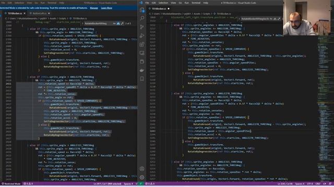Click Ln 3243, Col 86 in right status bar
The width and height of the screenshot is (334, 187).
pyautogui.click(x=285, y=184)
